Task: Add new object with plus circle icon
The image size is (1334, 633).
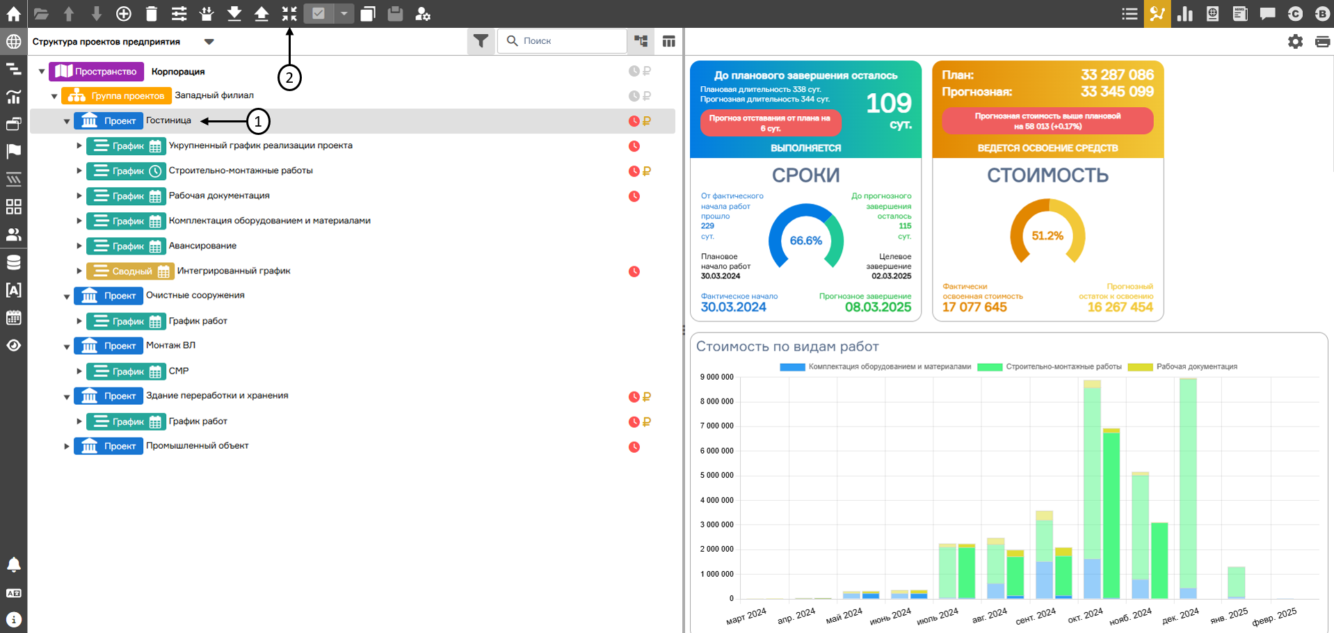Action: 124,13
